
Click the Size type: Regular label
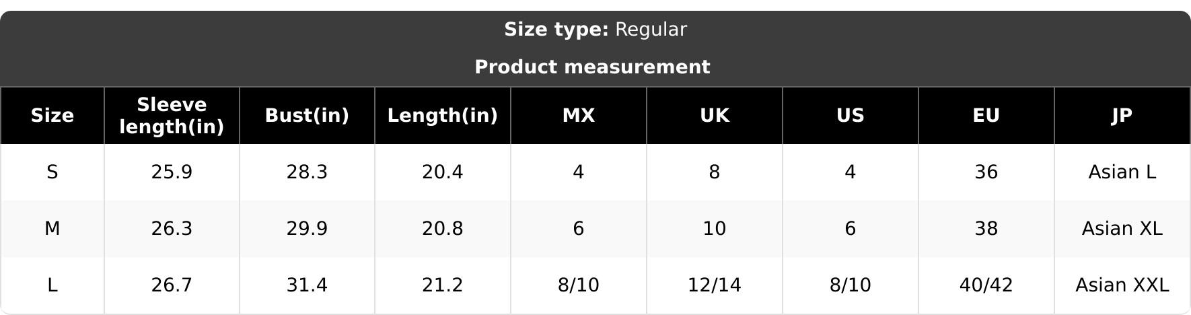[595, 30]
